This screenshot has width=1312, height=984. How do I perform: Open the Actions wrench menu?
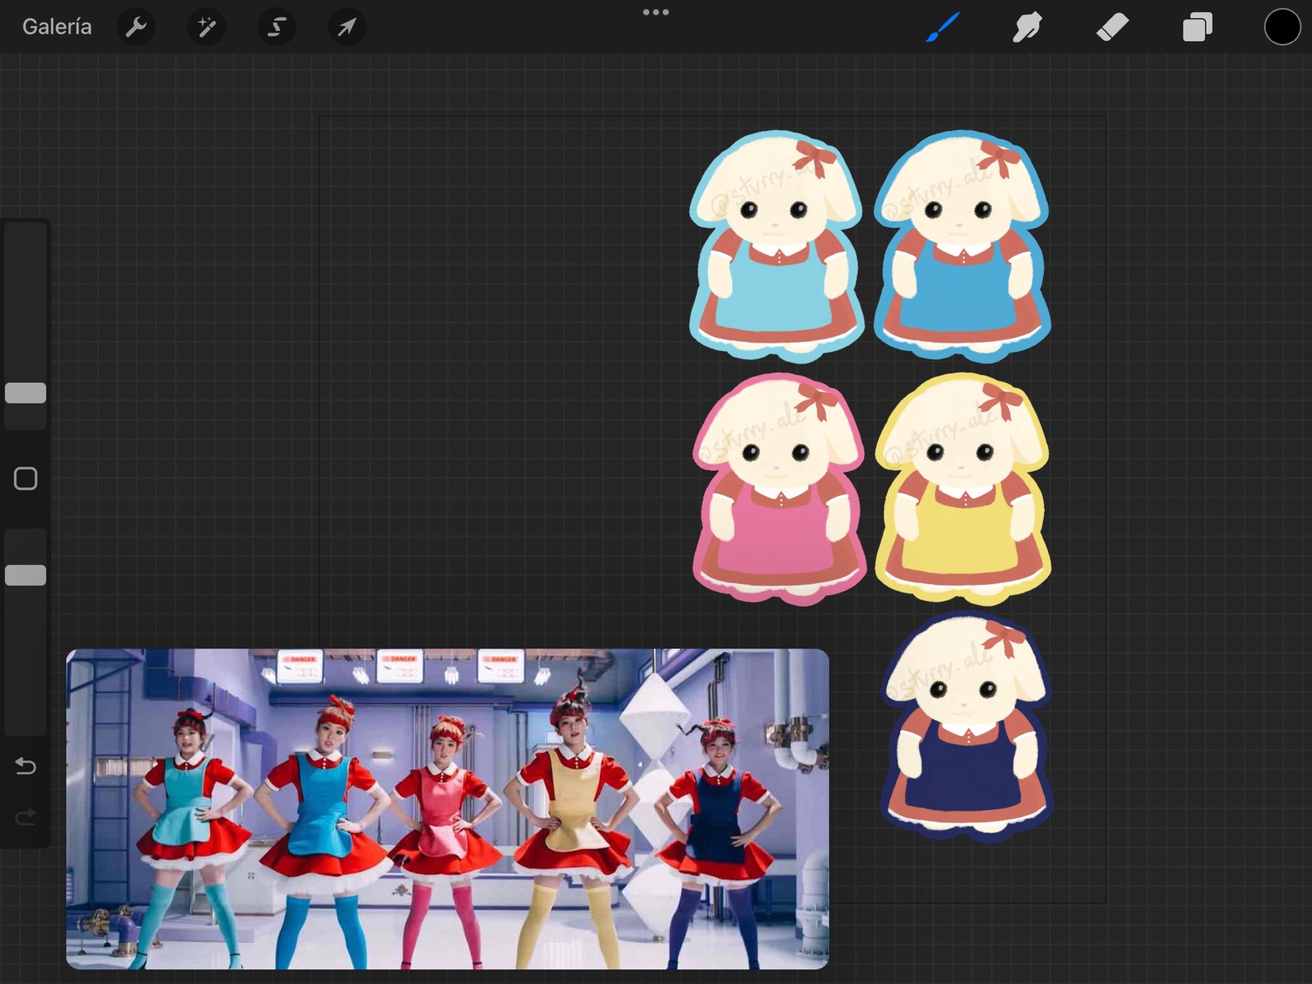[136, 27]
